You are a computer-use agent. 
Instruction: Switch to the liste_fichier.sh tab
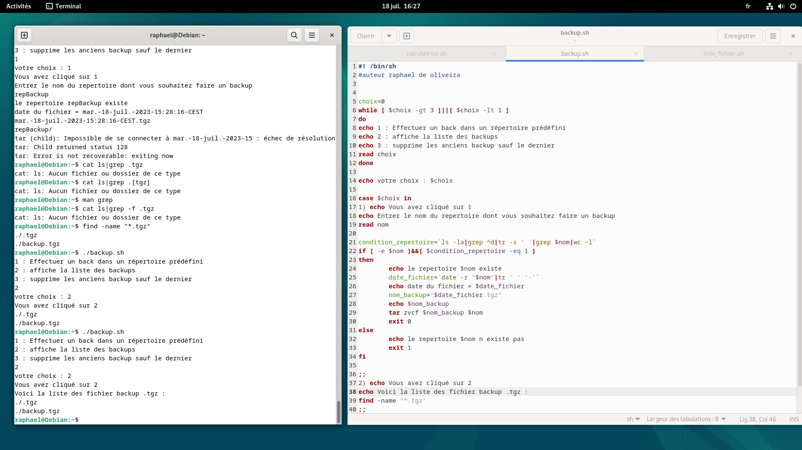[x=723, y=54]
